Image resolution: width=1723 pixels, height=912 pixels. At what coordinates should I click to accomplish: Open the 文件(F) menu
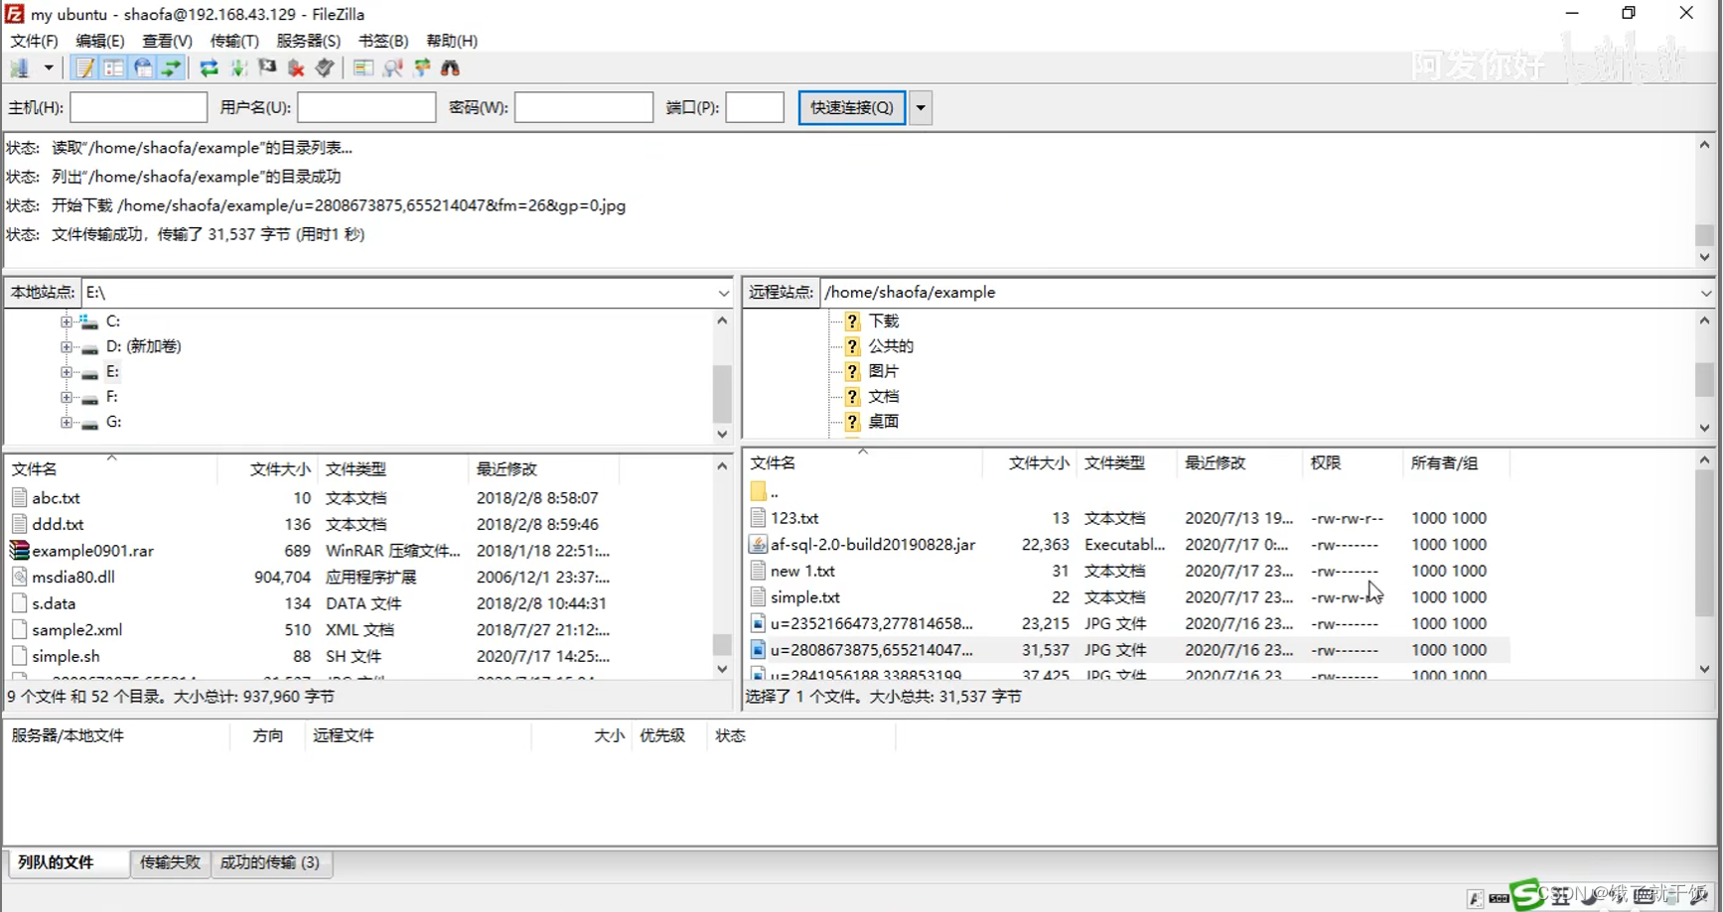pos(34,41)
